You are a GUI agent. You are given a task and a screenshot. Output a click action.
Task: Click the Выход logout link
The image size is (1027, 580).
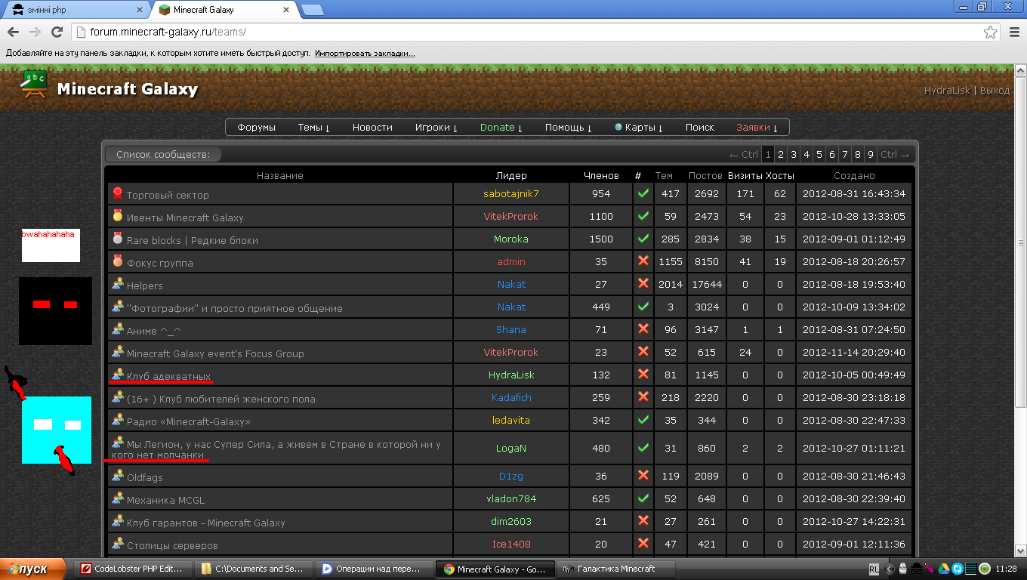pos(995,91)
